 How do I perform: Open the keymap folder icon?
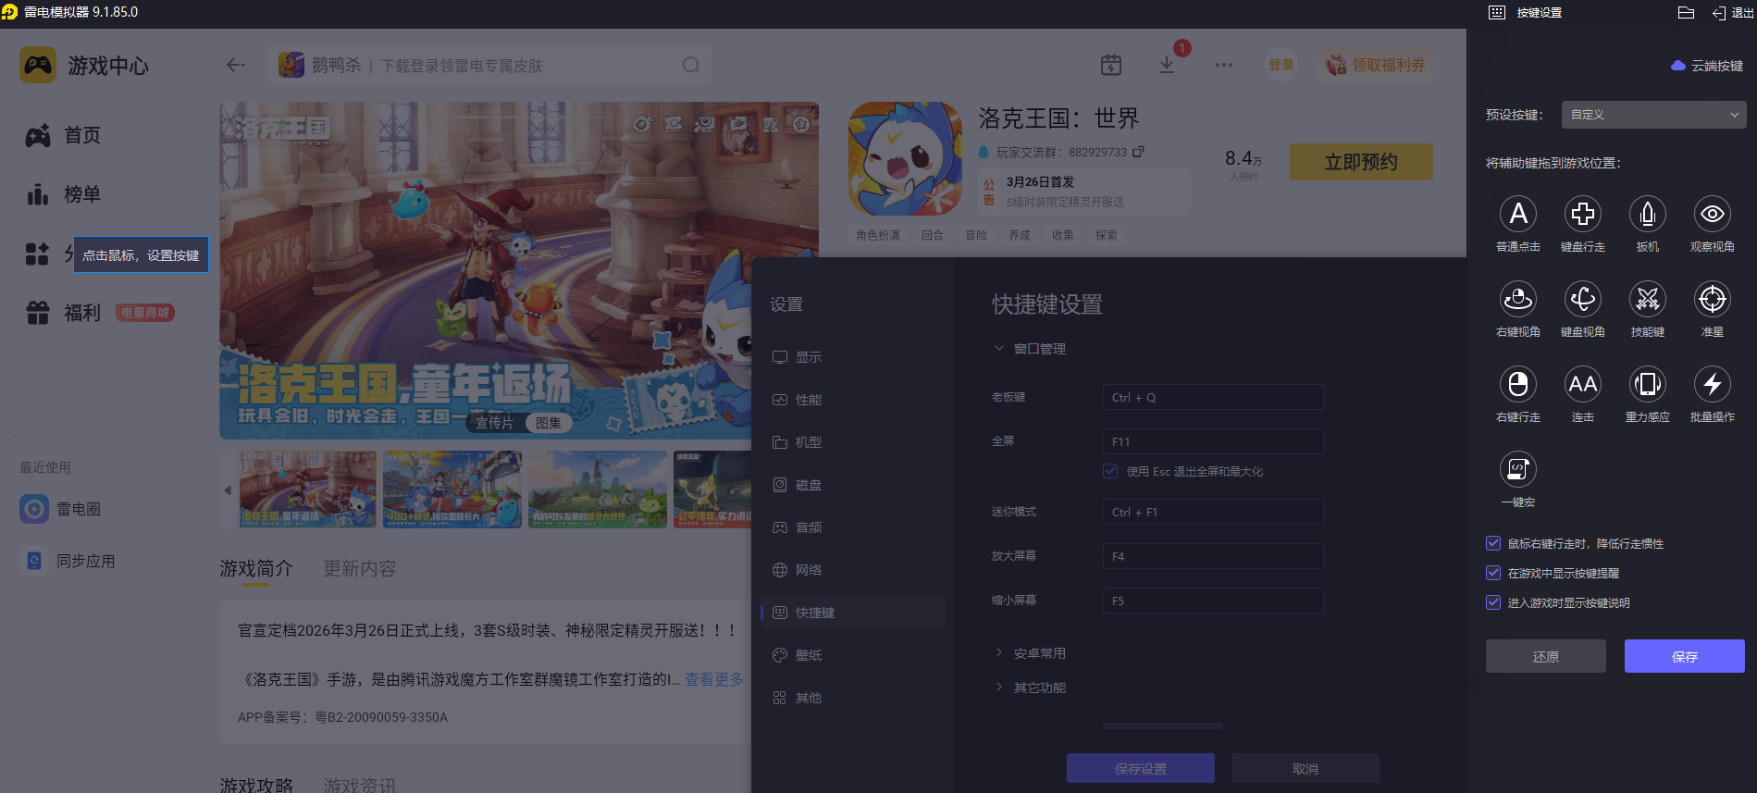1686,13
